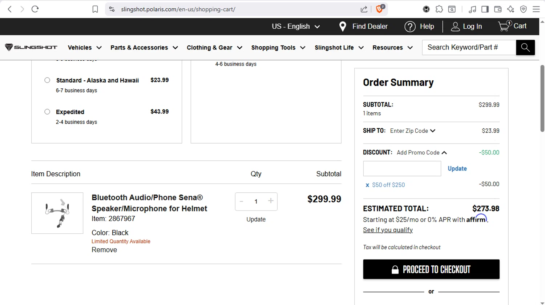Click PROCEED TO CHECKOUT button
Screen dimensions: 545x305
point(431,269)
